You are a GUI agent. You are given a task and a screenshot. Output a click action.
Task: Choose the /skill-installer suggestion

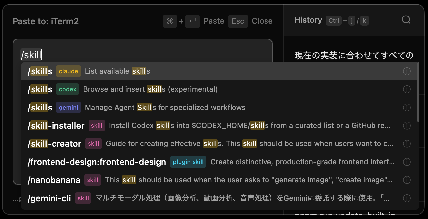[219, 126]
